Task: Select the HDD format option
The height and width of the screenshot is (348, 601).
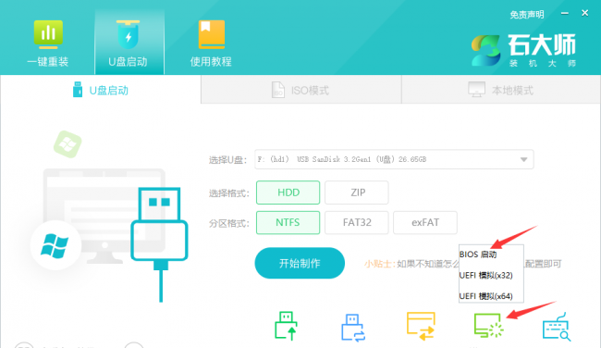Action: pyautogui.click(x=288, y=193)
